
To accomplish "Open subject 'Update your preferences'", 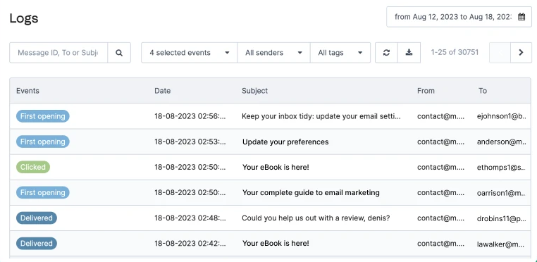I will [x=285, y=142].
